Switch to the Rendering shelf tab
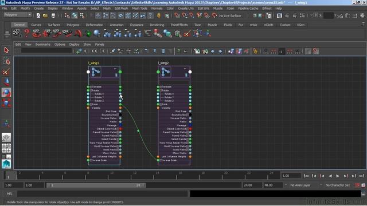 pyautogui.click(x=157, y=25)
